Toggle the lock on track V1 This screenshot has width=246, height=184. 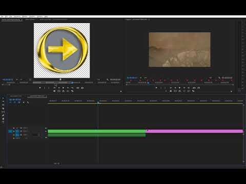coord(14,131)
